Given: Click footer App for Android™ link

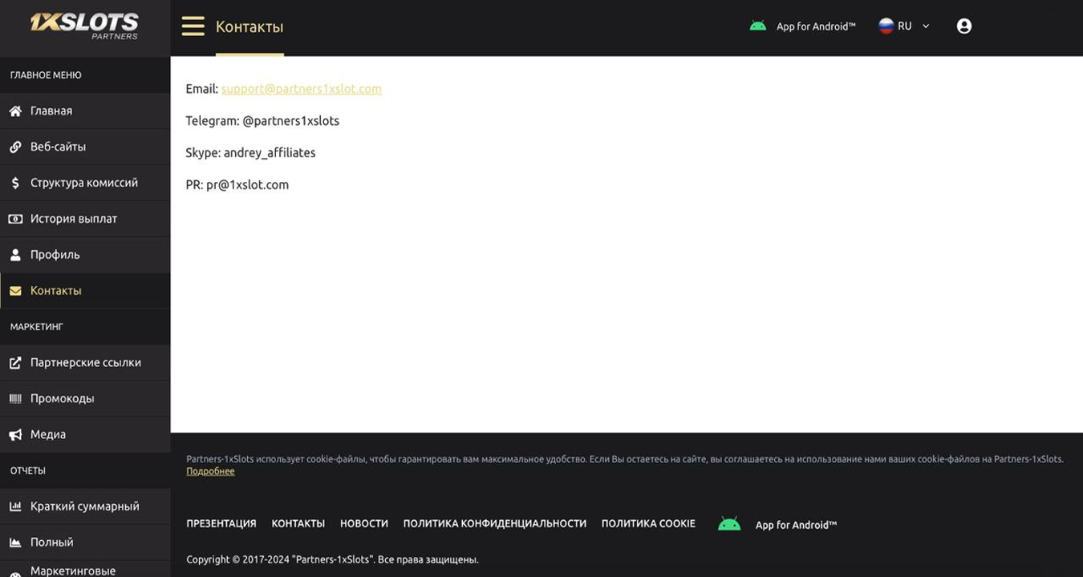Looking at the screenshot, I should (796, 525).
